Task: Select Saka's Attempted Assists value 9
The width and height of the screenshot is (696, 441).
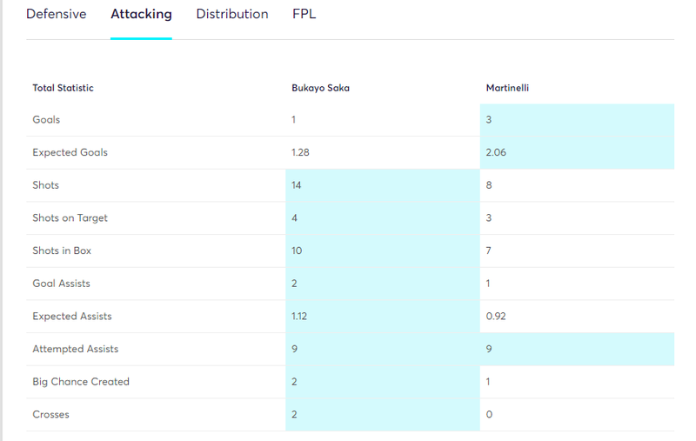Action: (x=294, y=349)
